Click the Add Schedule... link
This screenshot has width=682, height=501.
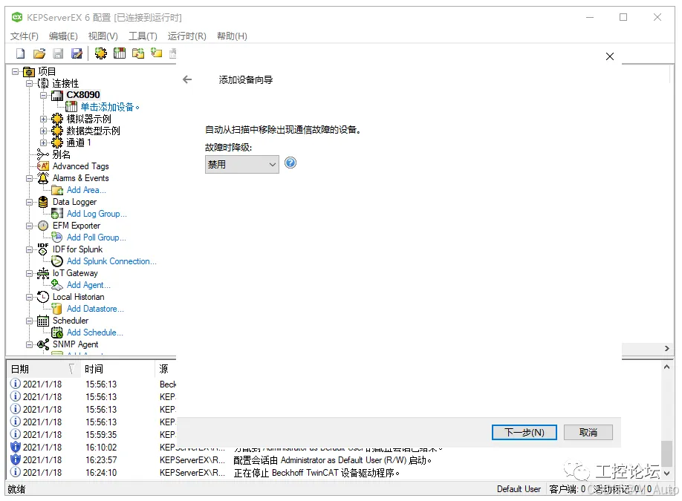click(95, 333)
